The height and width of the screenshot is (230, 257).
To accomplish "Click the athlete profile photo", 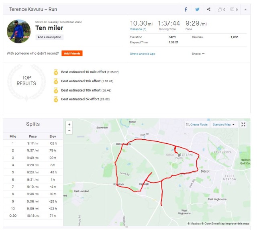I will pyautogui.click(x=19, y=31).
